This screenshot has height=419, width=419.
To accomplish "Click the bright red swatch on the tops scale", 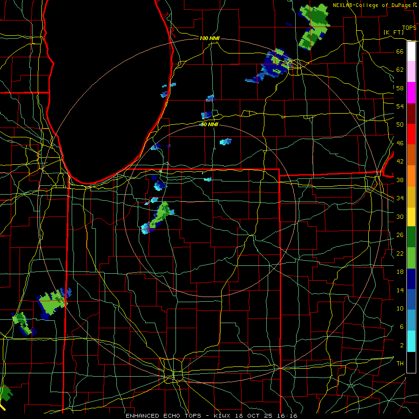I will [x=411, y=134].
